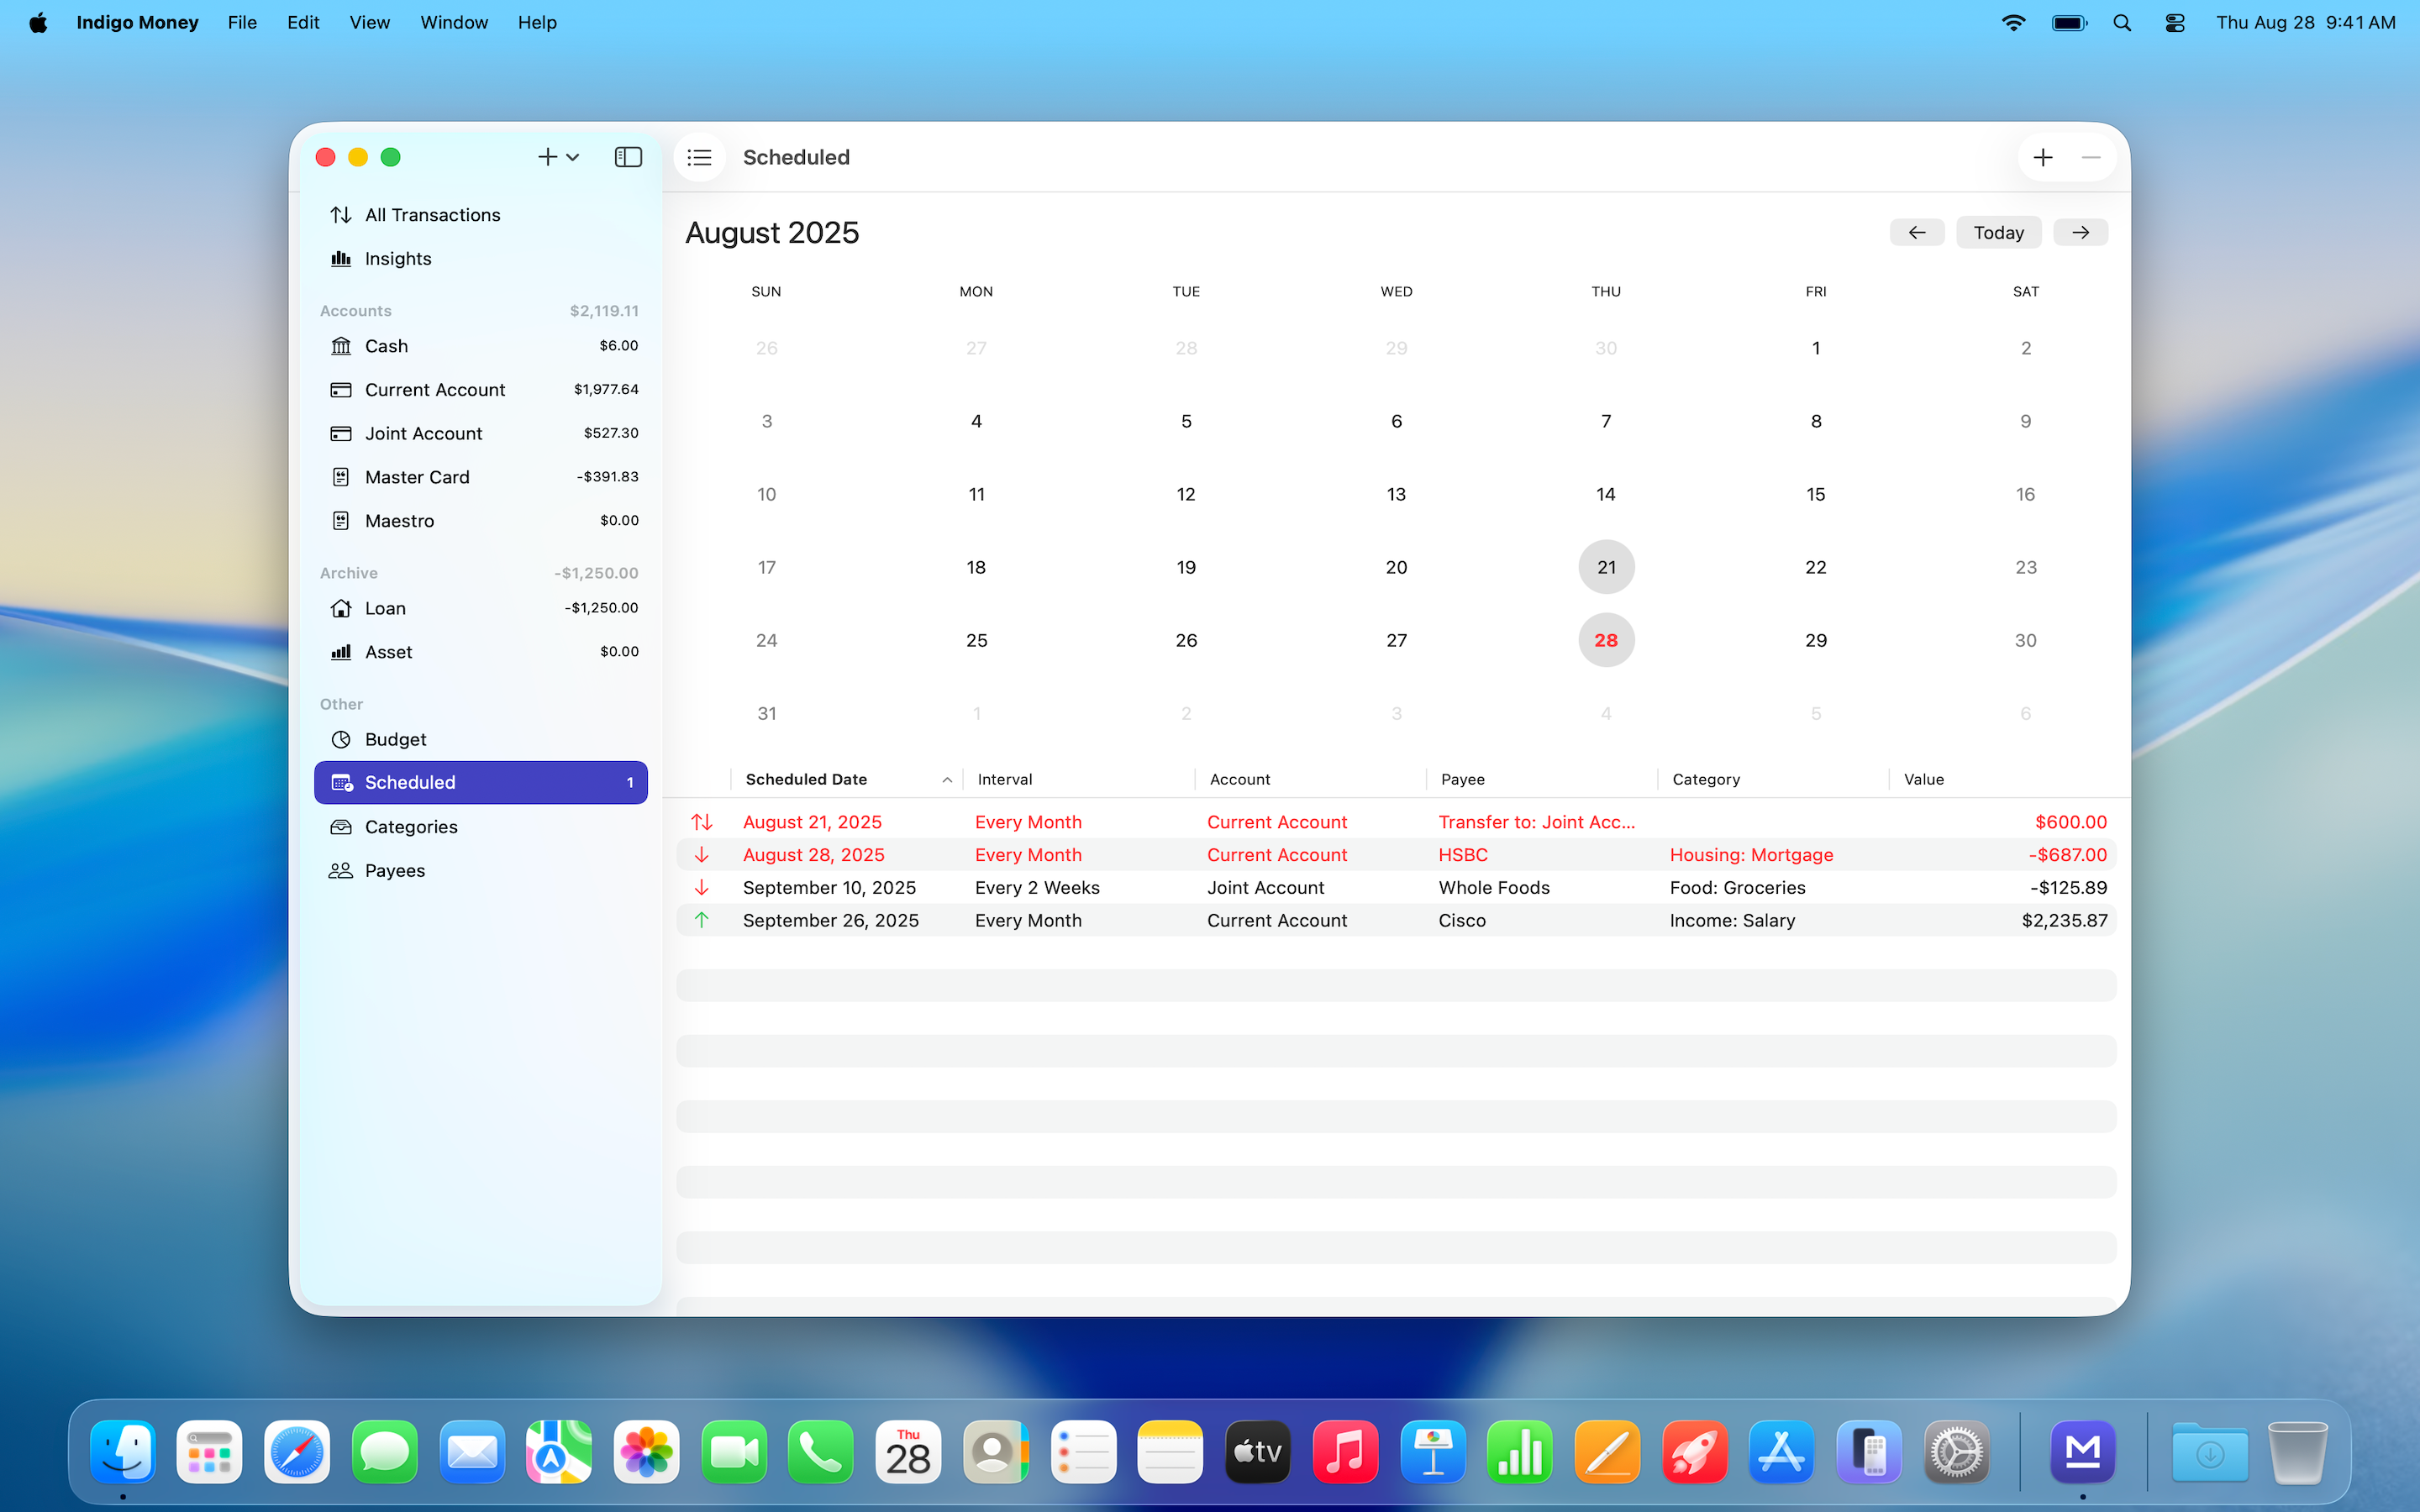Open the Indigo Money app menu
The image size is (2420, 1512).
tap(137, 22)
